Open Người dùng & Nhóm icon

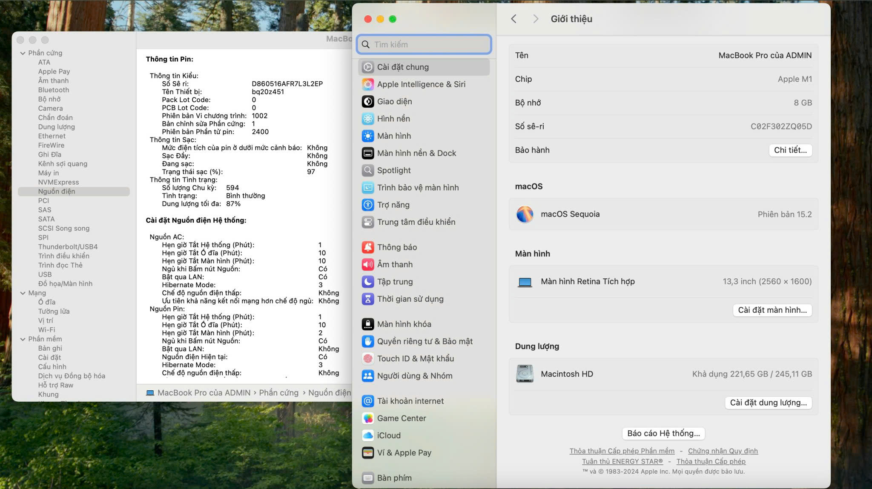tap(368, 376)
